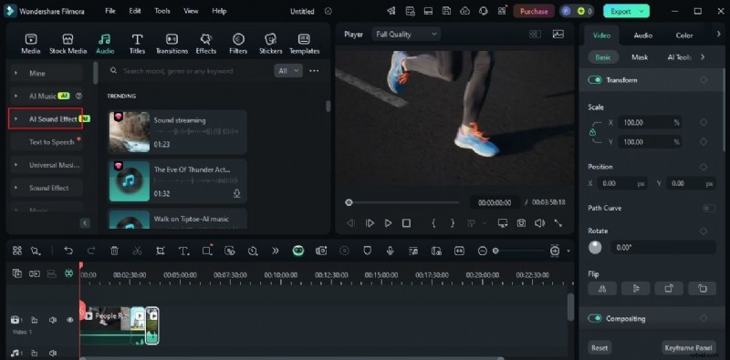Open the player snapshot view icon
This screenshot has width=730, height=360.
[x=558, y=34]
